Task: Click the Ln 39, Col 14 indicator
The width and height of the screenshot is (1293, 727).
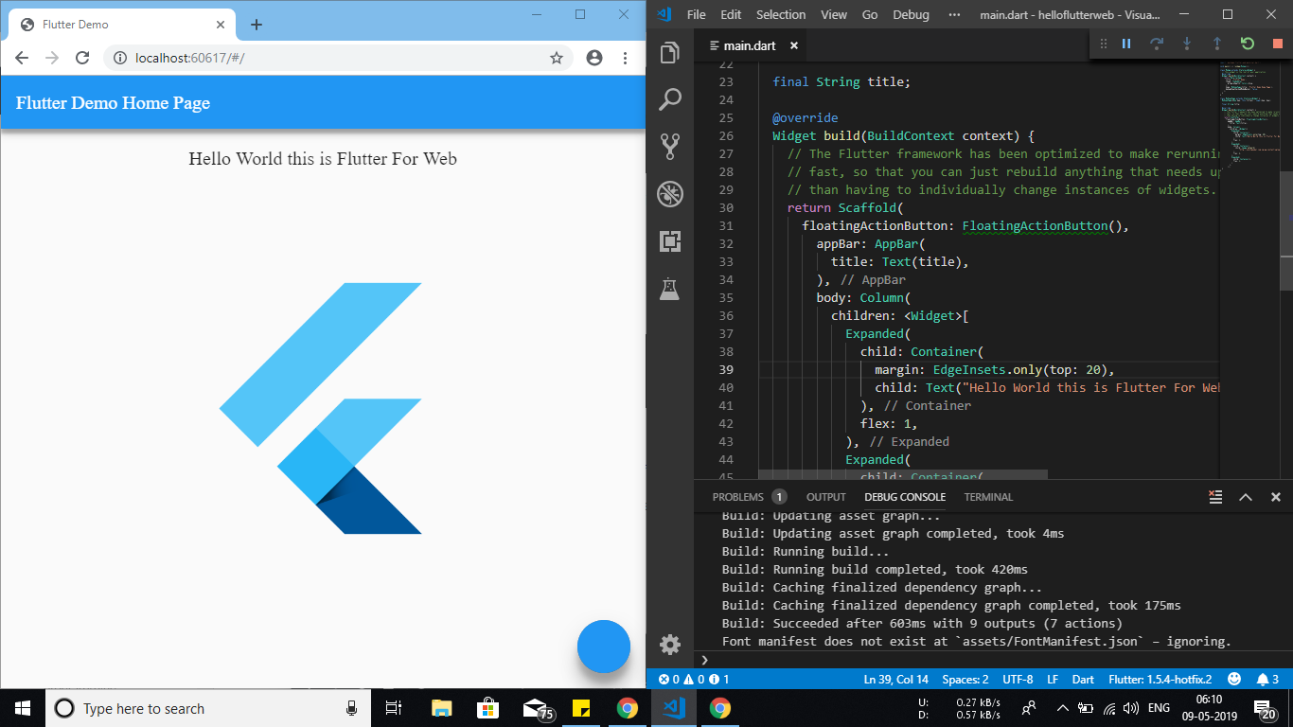Action: point(896,680)
